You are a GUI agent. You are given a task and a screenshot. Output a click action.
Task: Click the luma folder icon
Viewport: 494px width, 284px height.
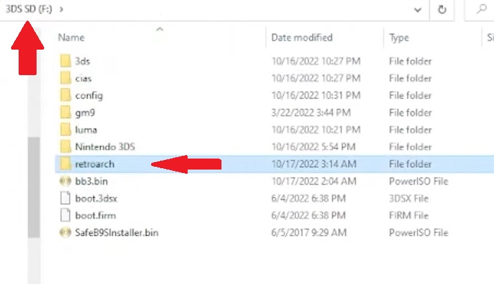pos(66,130)
